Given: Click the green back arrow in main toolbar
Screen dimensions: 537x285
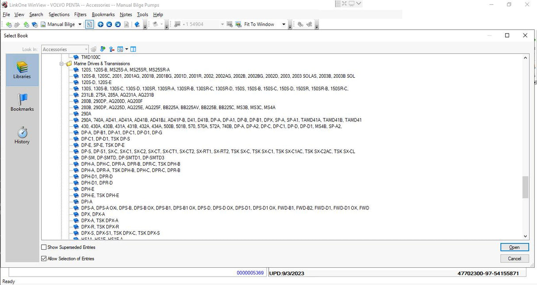Looking at the screenshot, I should point(8,24).
